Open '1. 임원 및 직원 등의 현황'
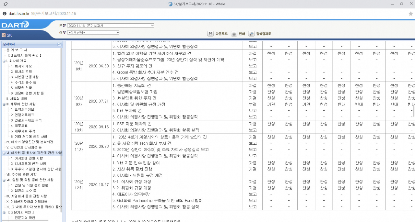 coord(29,185)
